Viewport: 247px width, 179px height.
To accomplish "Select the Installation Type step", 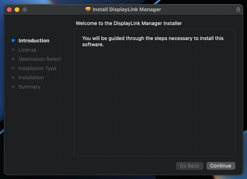I will click(37, 69).
